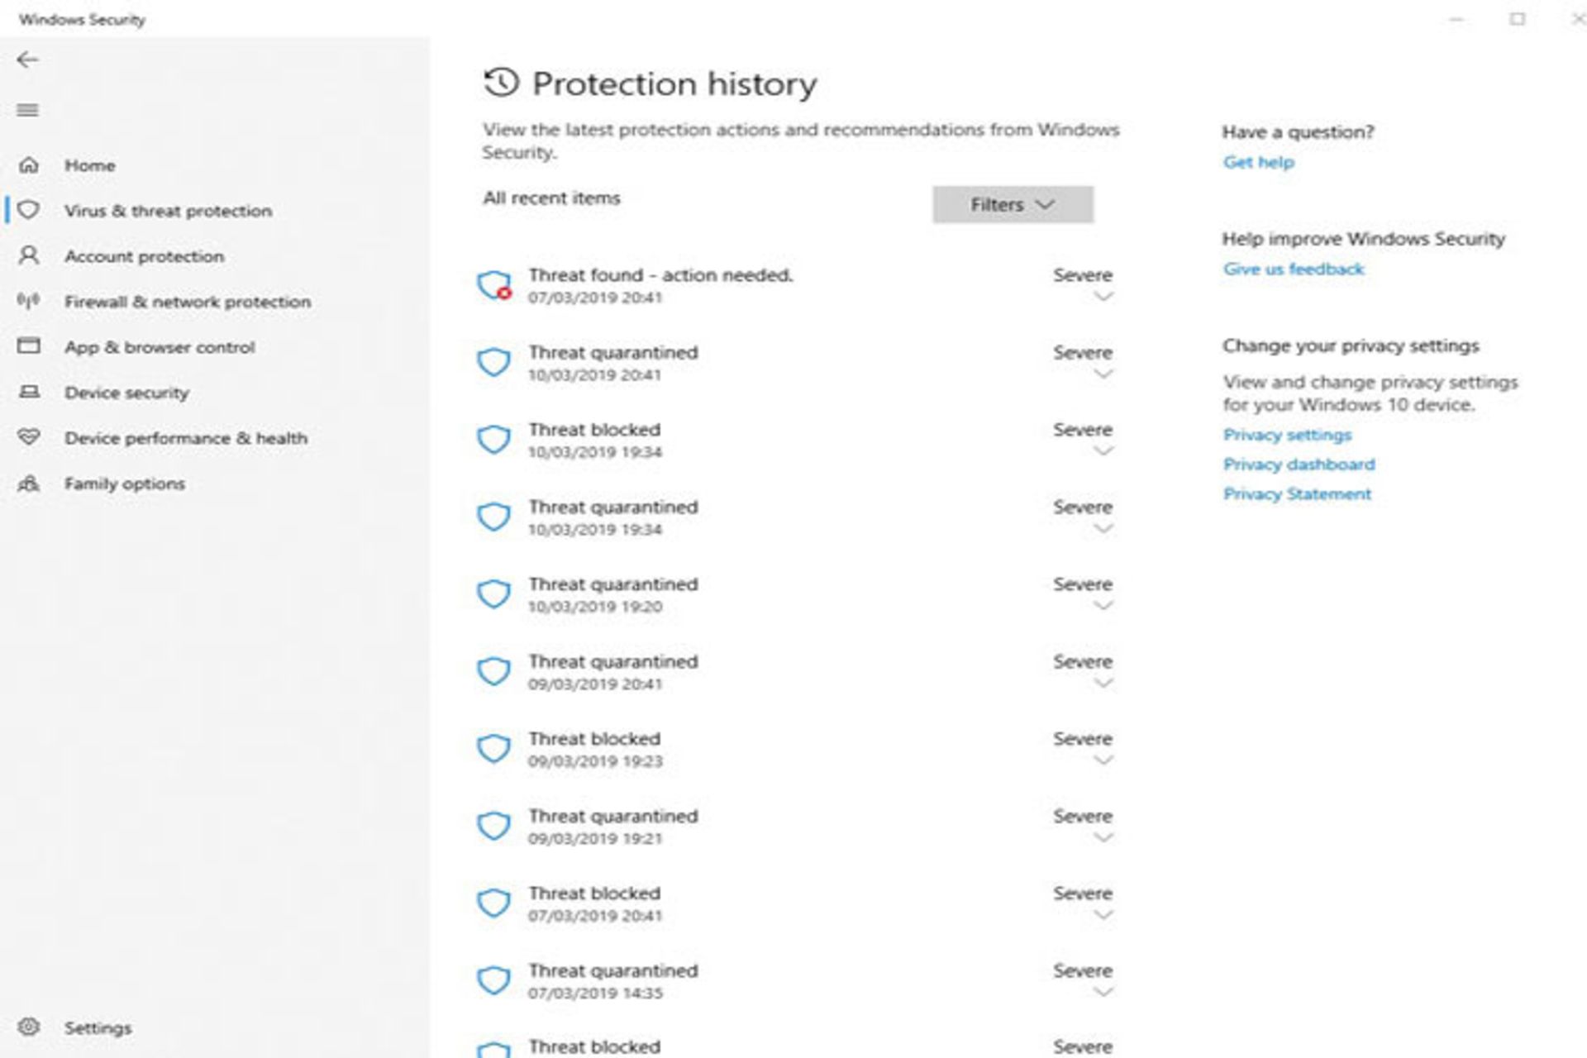The width and height of the screenshot is (1587, 1058).
Task: Open Settings with the gear icon
Action: tap(31, 1028)
